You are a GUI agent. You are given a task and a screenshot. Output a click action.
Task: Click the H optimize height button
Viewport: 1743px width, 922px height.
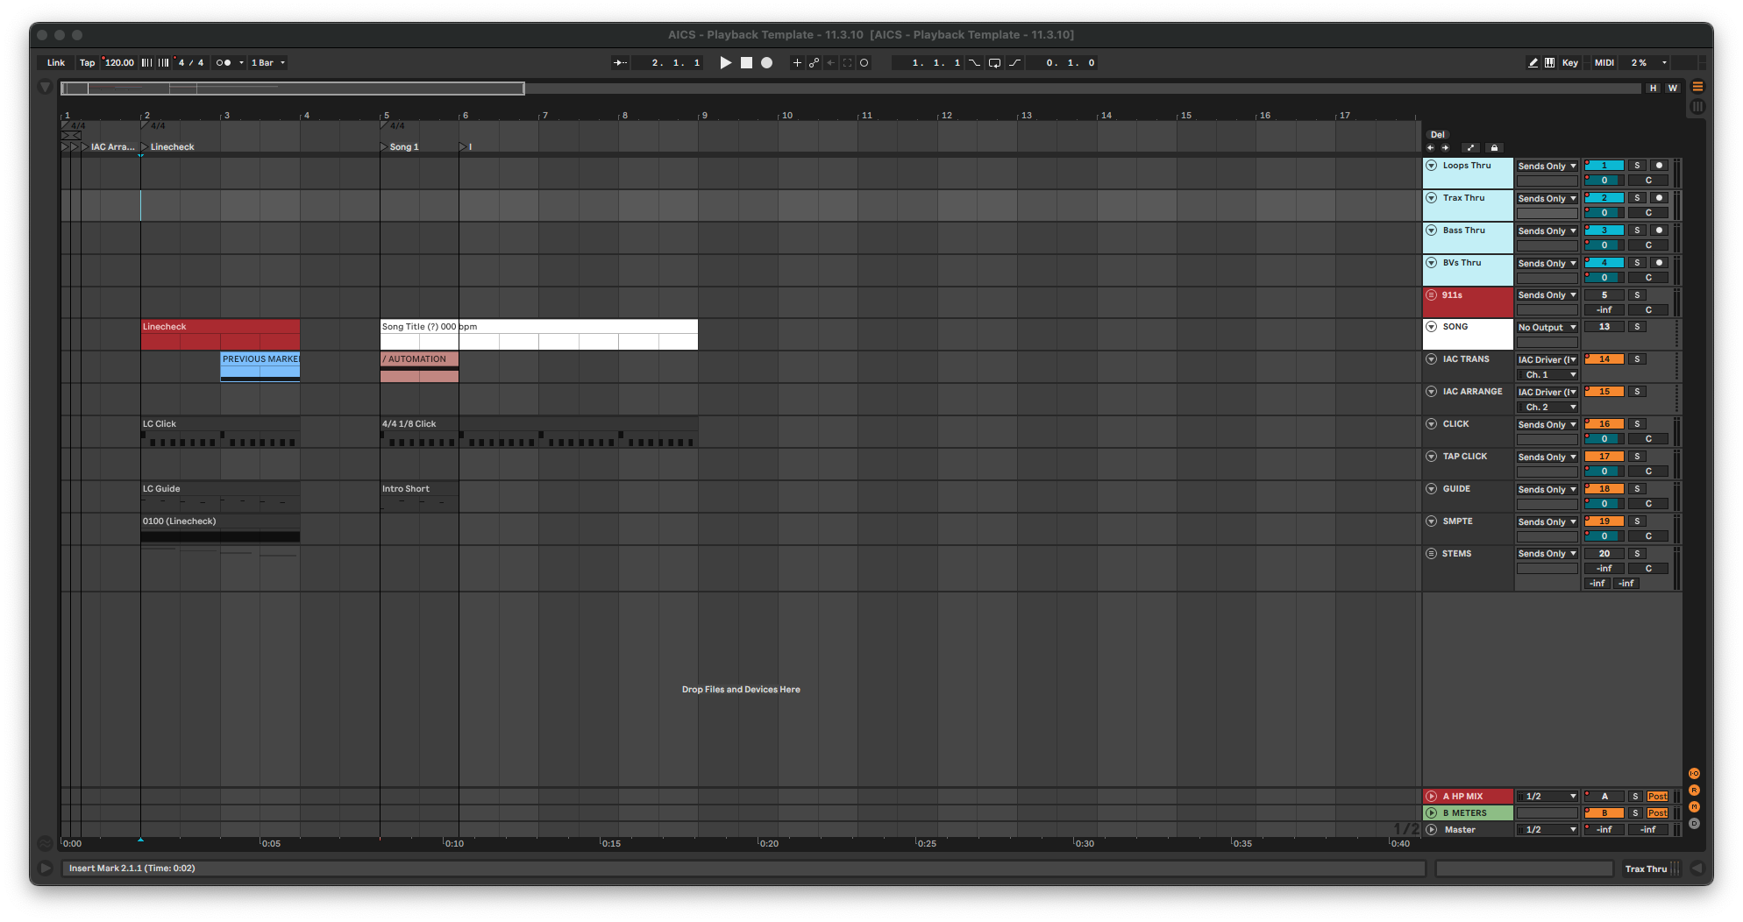1654,89
